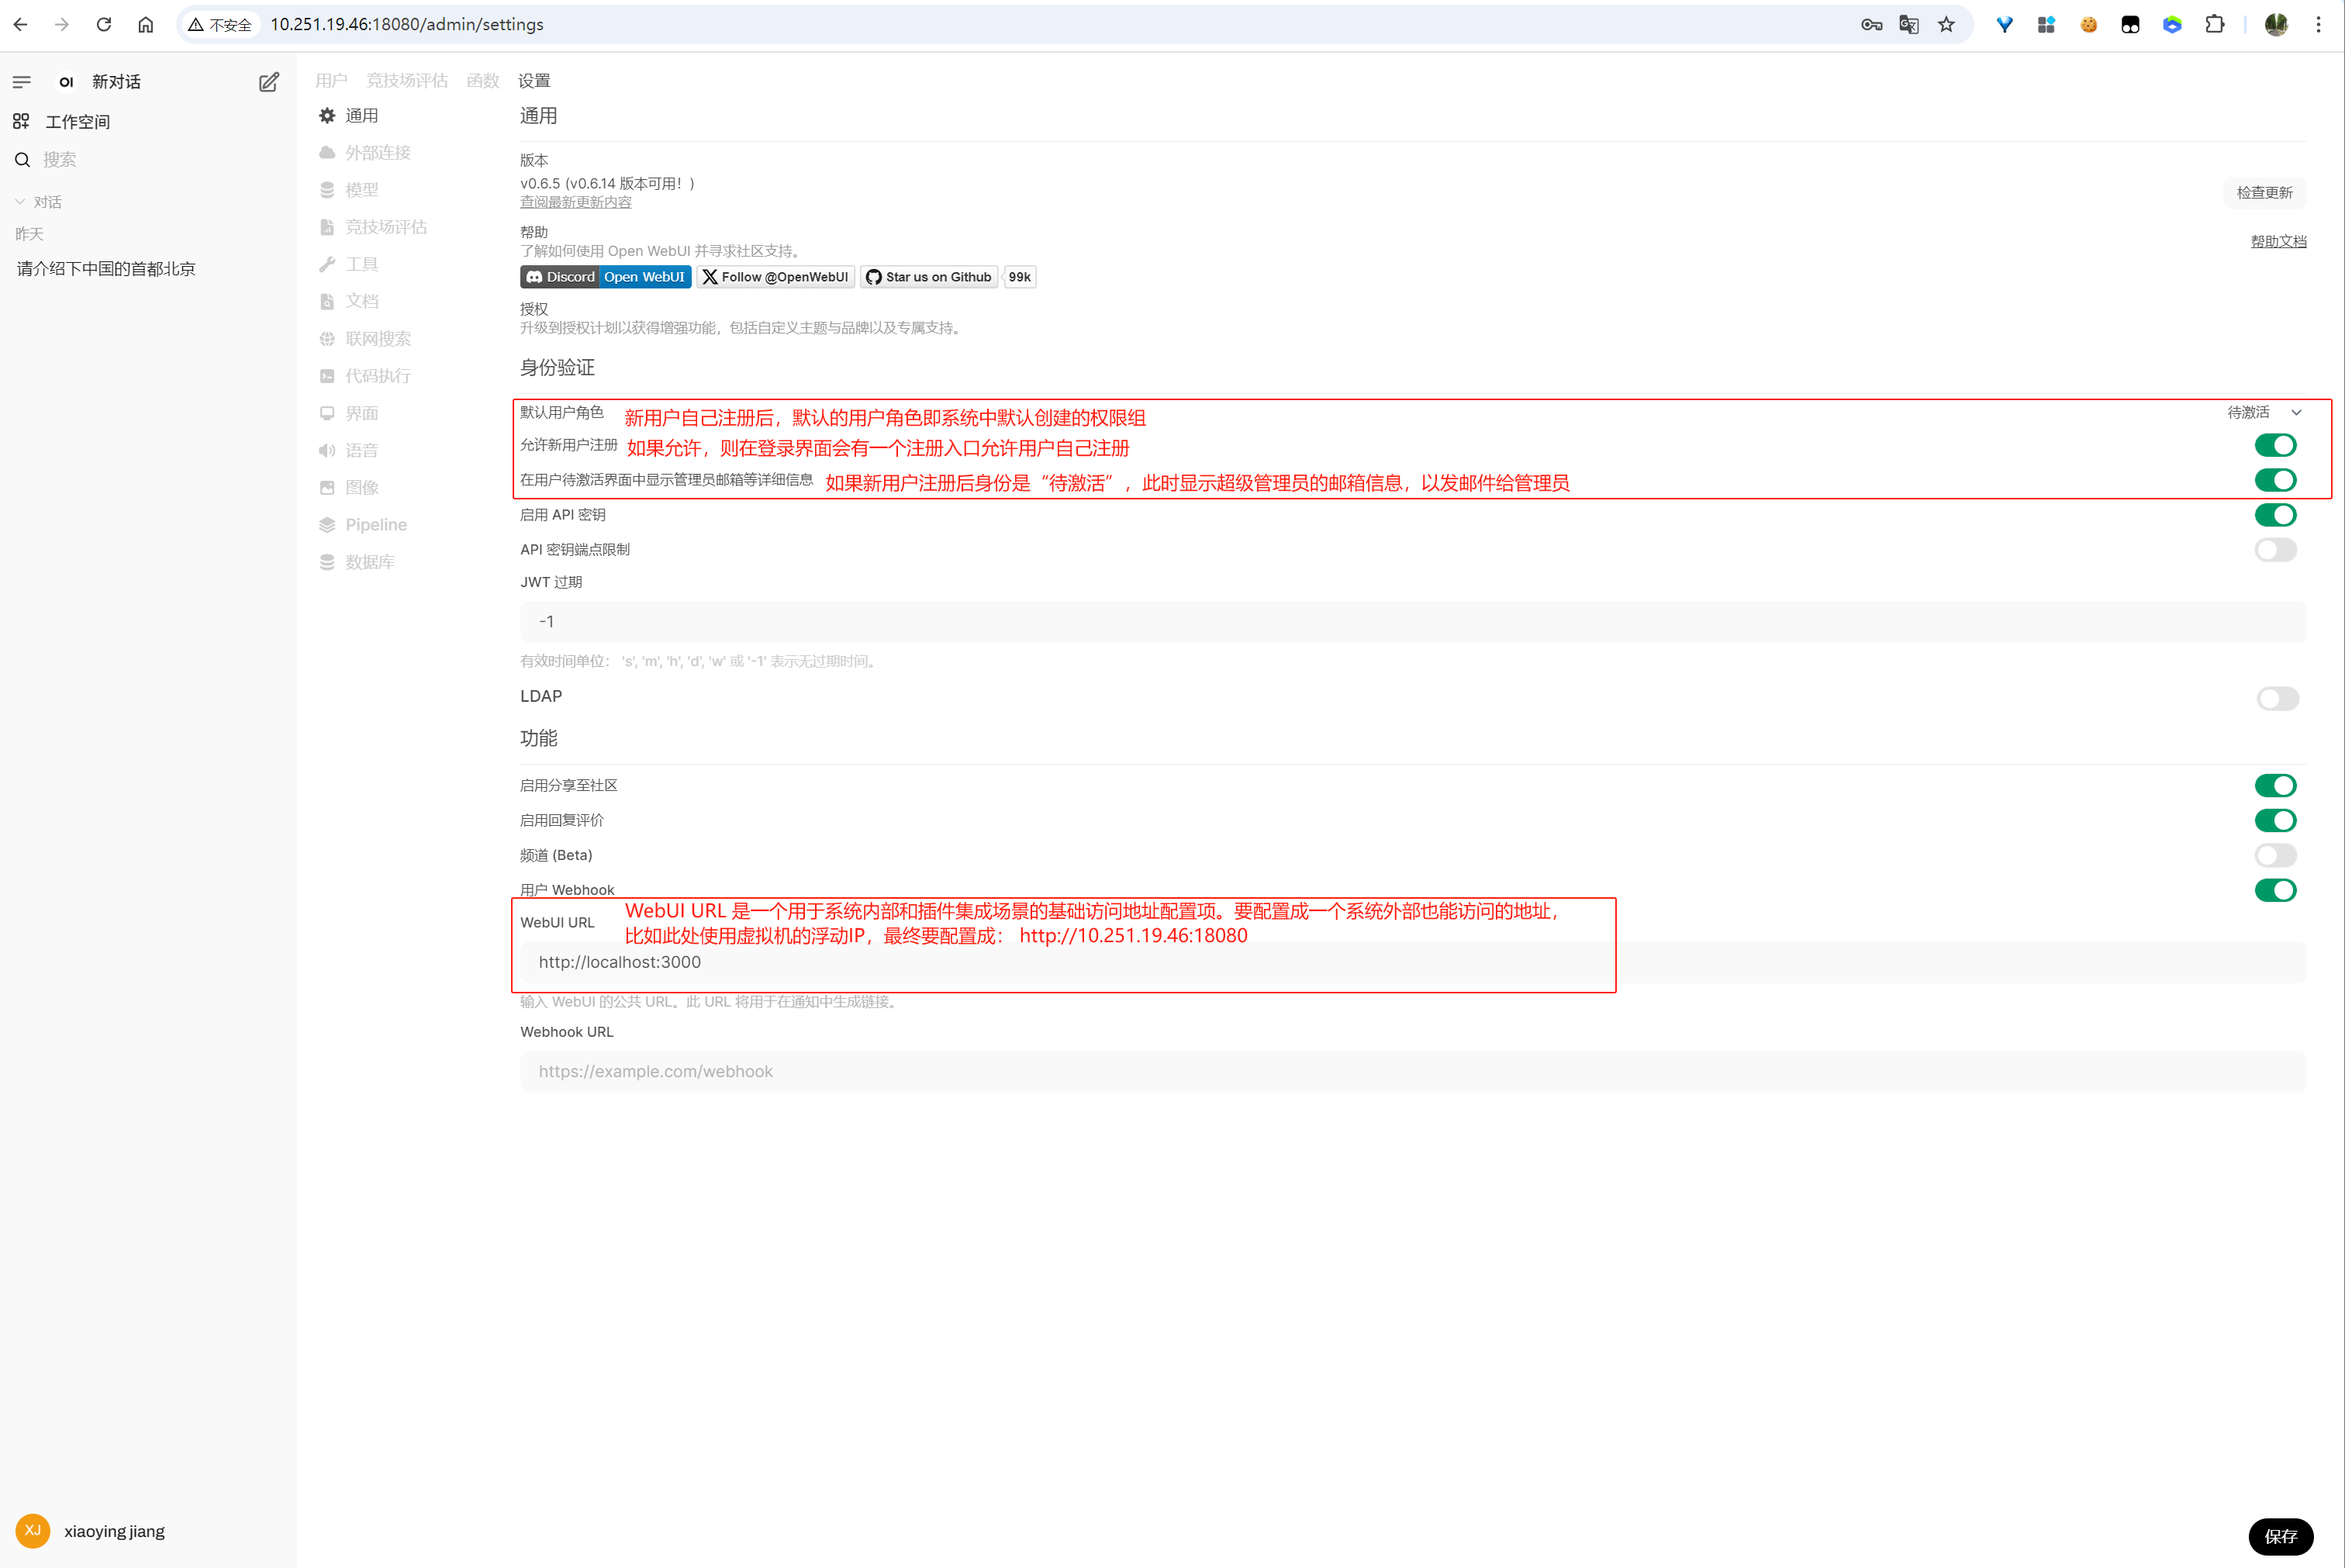The image size is (2345, 1568).
Task: Click the 保存 save button
Action: [2280, 1536]
